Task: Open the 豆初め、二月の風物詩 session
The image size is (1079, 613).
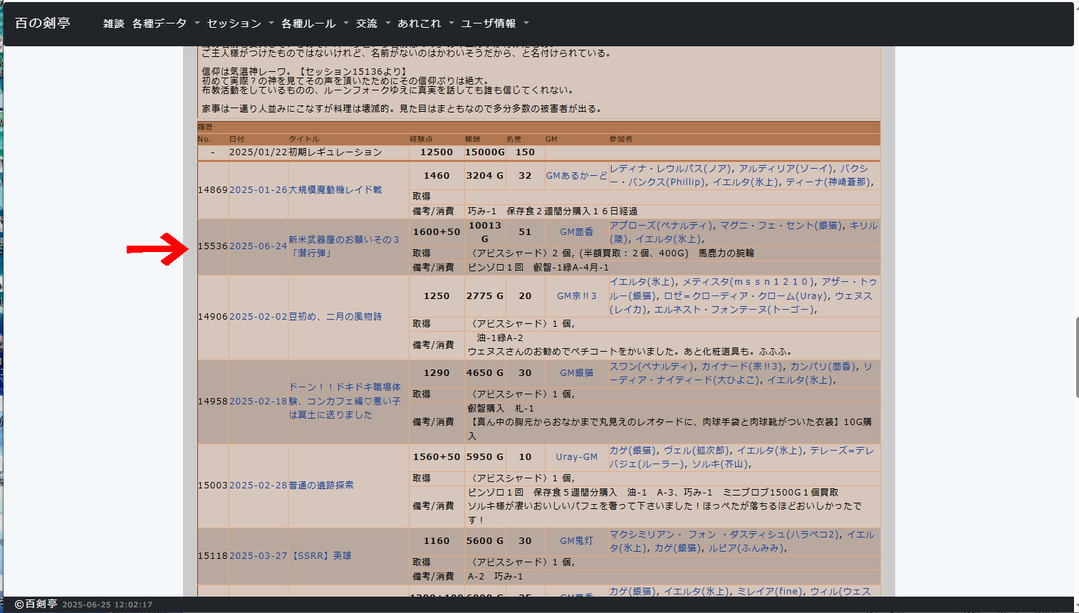Action: [335, 317]
